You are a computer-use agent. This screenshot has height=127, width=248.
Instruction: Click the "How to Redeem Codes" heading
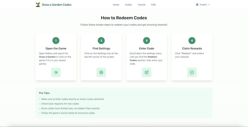124,18
